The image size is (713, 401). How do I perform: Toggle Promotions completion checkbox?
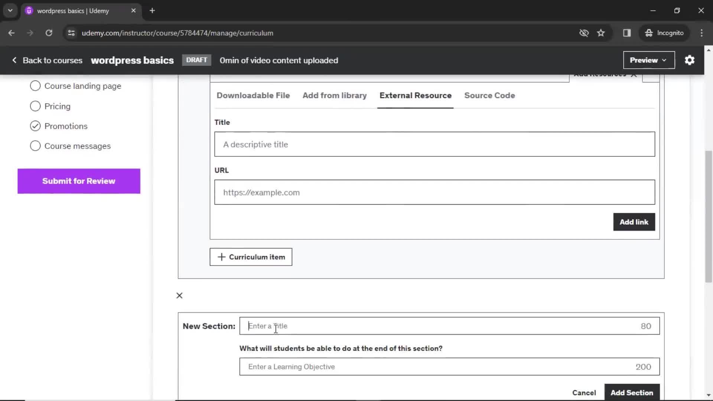pyautogui.click(x=35, y=126)
